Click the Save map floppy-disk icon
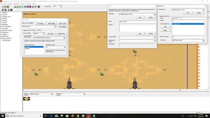 [x=8, y=7]
